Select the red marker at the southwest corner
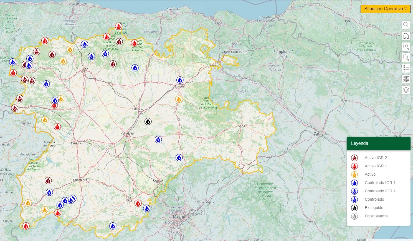Viewport: 413px width, 241px height. [x=26, y=226]
